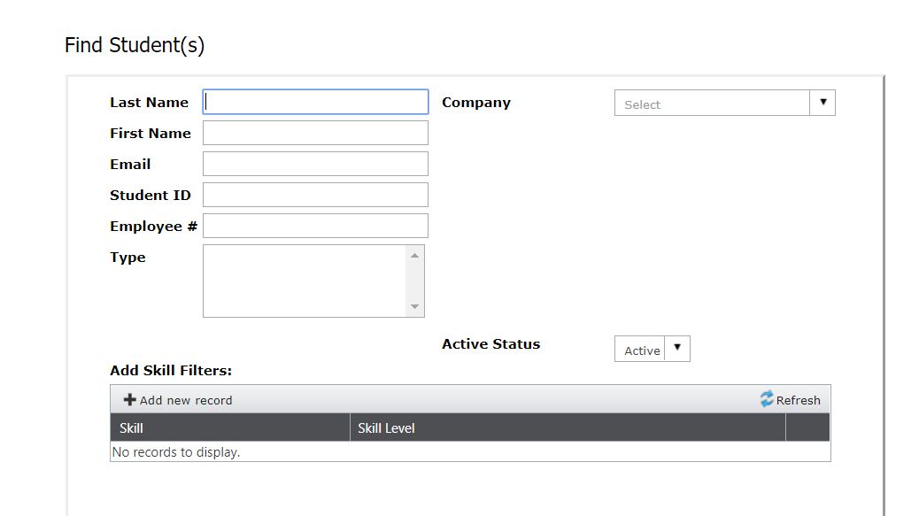The width and height of the screenshot is (919, 516).
Task: Click the blue Refresh arrows icon
Action: tap(767, 399)
